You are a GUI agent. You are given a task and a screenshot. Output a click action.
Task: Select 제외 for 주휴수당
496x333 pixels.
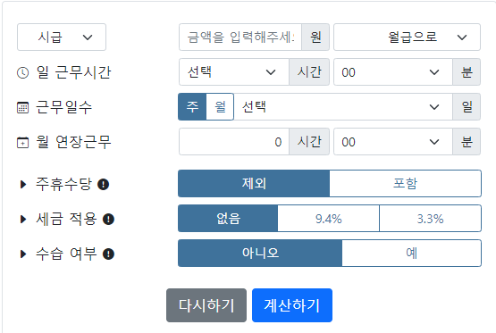254,184
